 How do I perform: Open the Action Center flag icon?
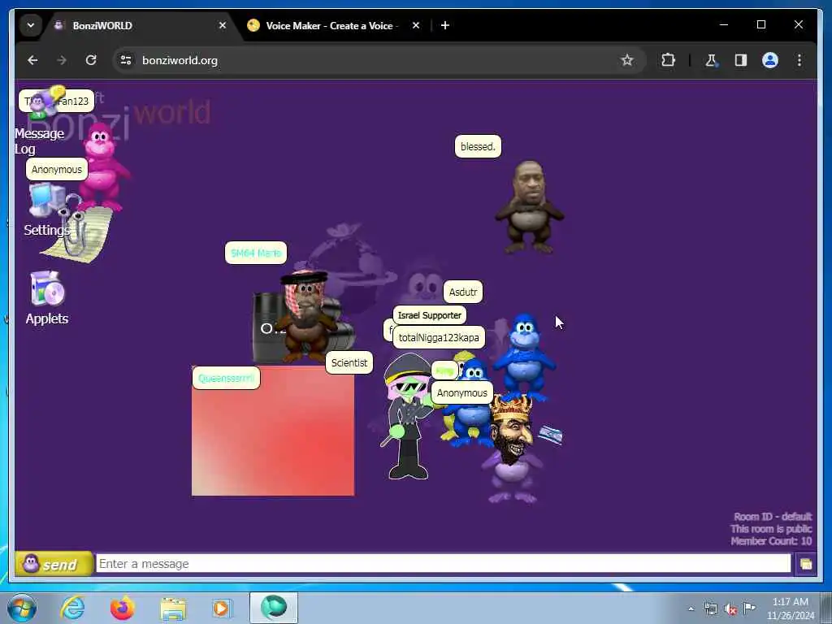click(x=749, y=608)
